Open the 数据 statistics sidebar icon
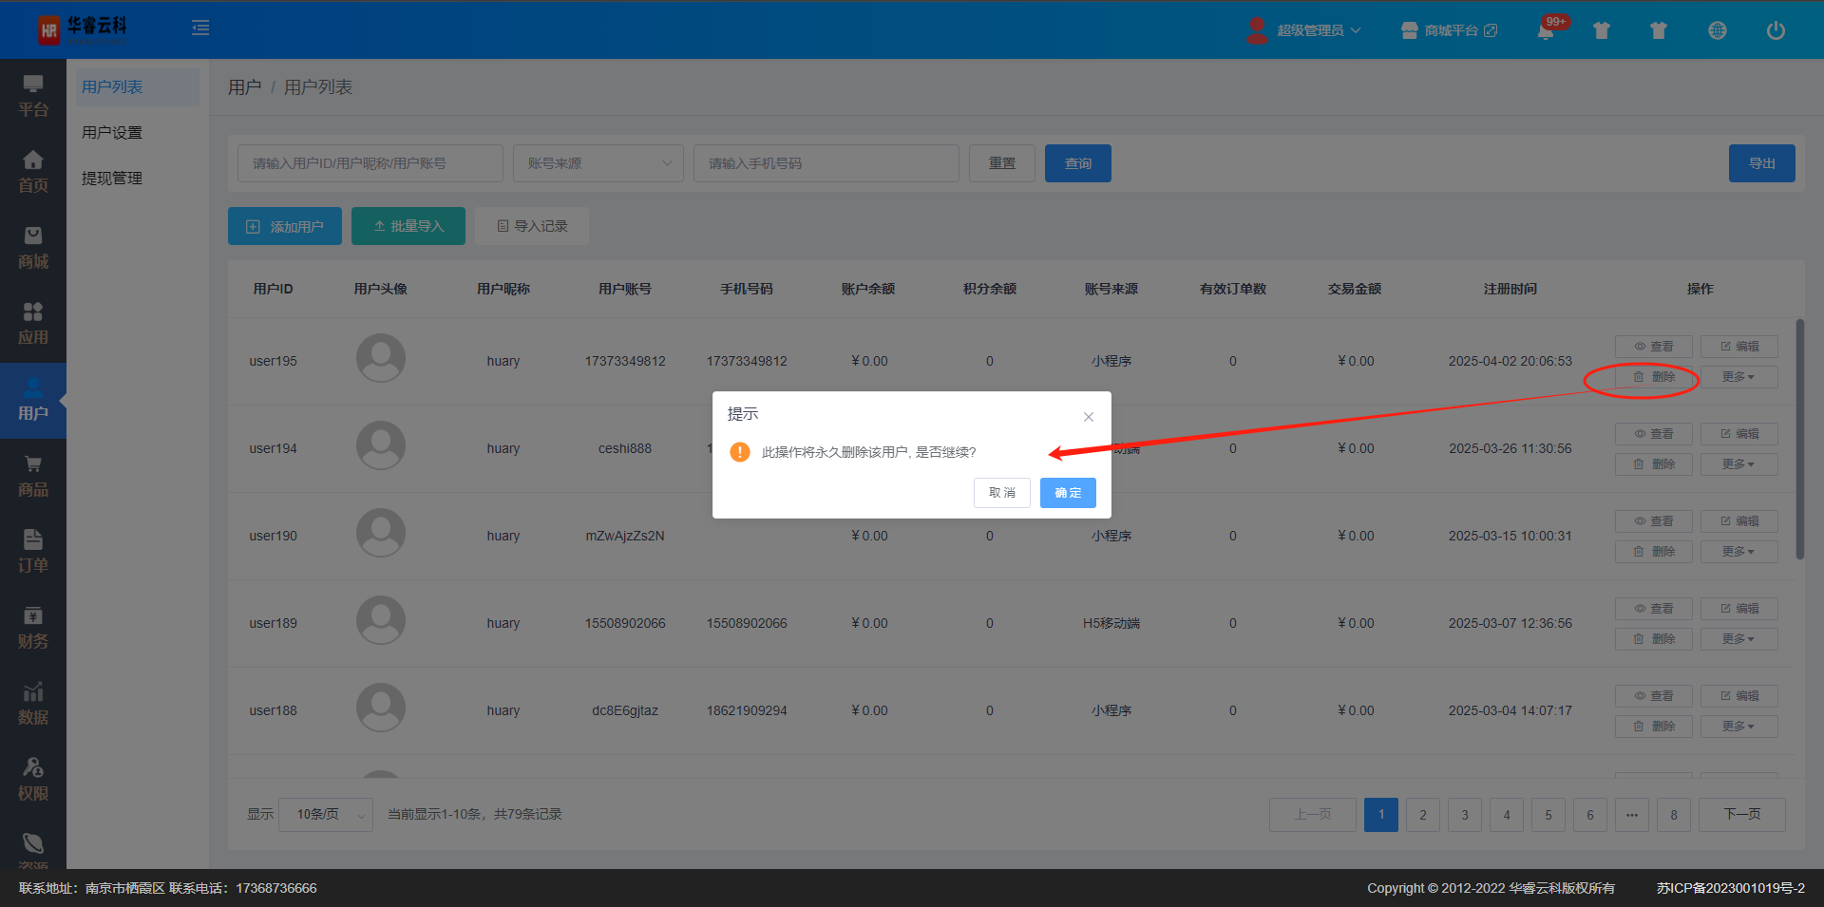 coord(33,704)
